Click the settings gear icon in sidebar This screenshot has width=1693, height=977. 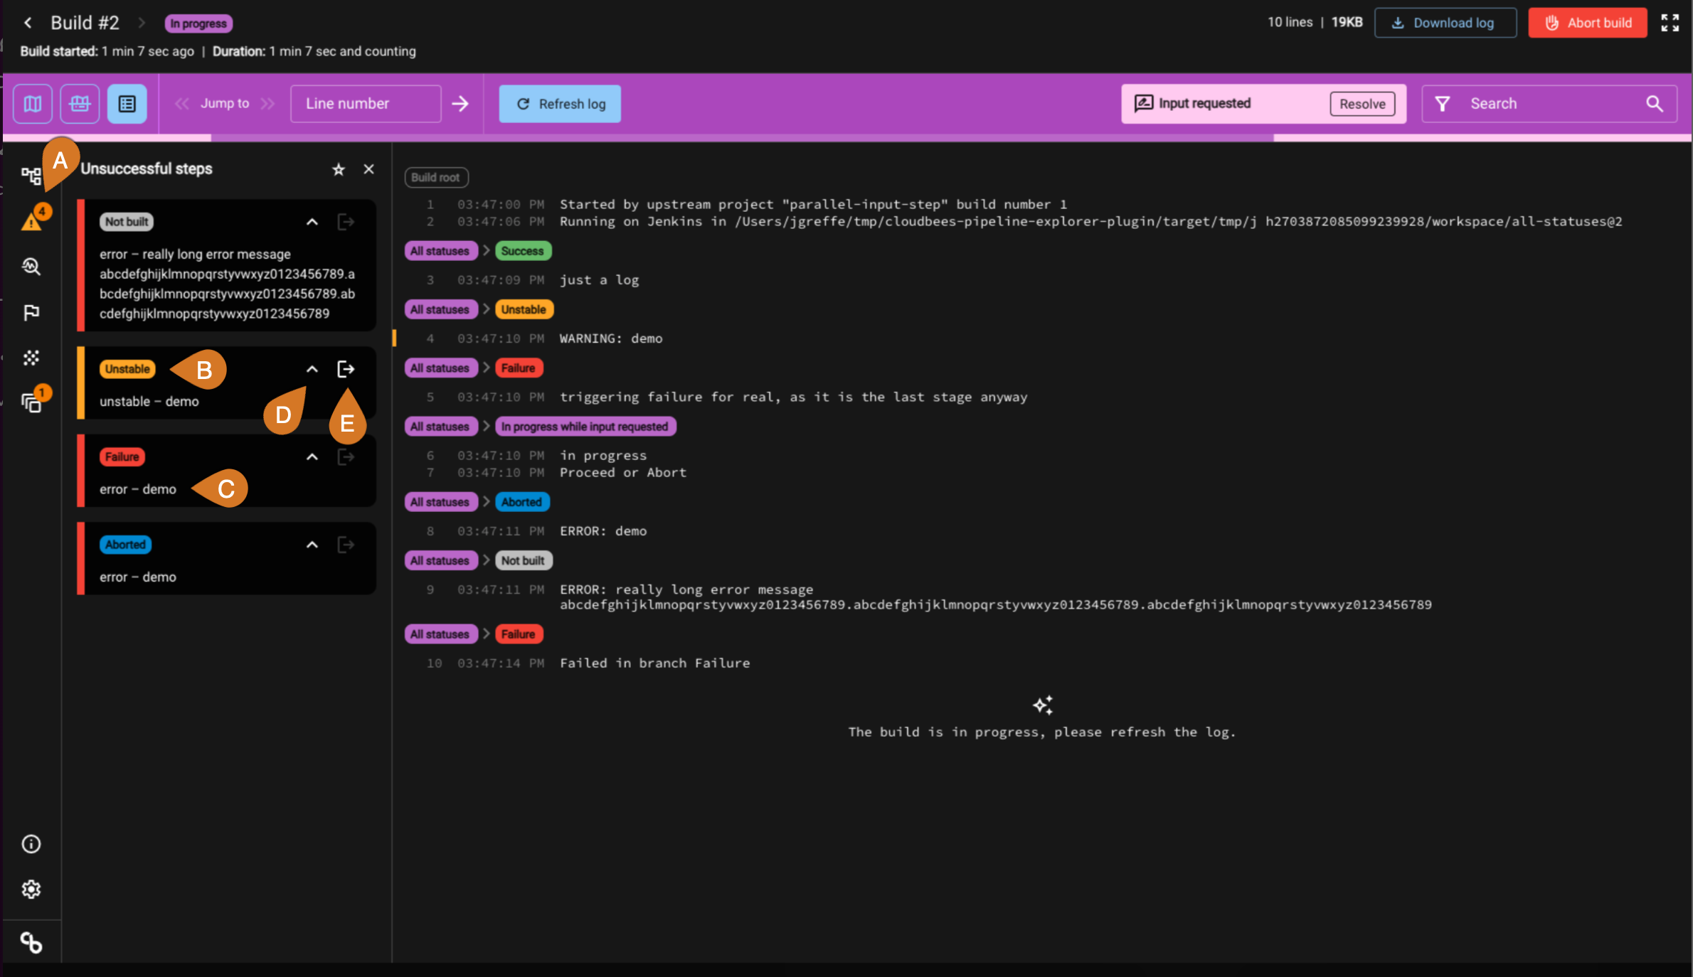[x=31, y=889]
